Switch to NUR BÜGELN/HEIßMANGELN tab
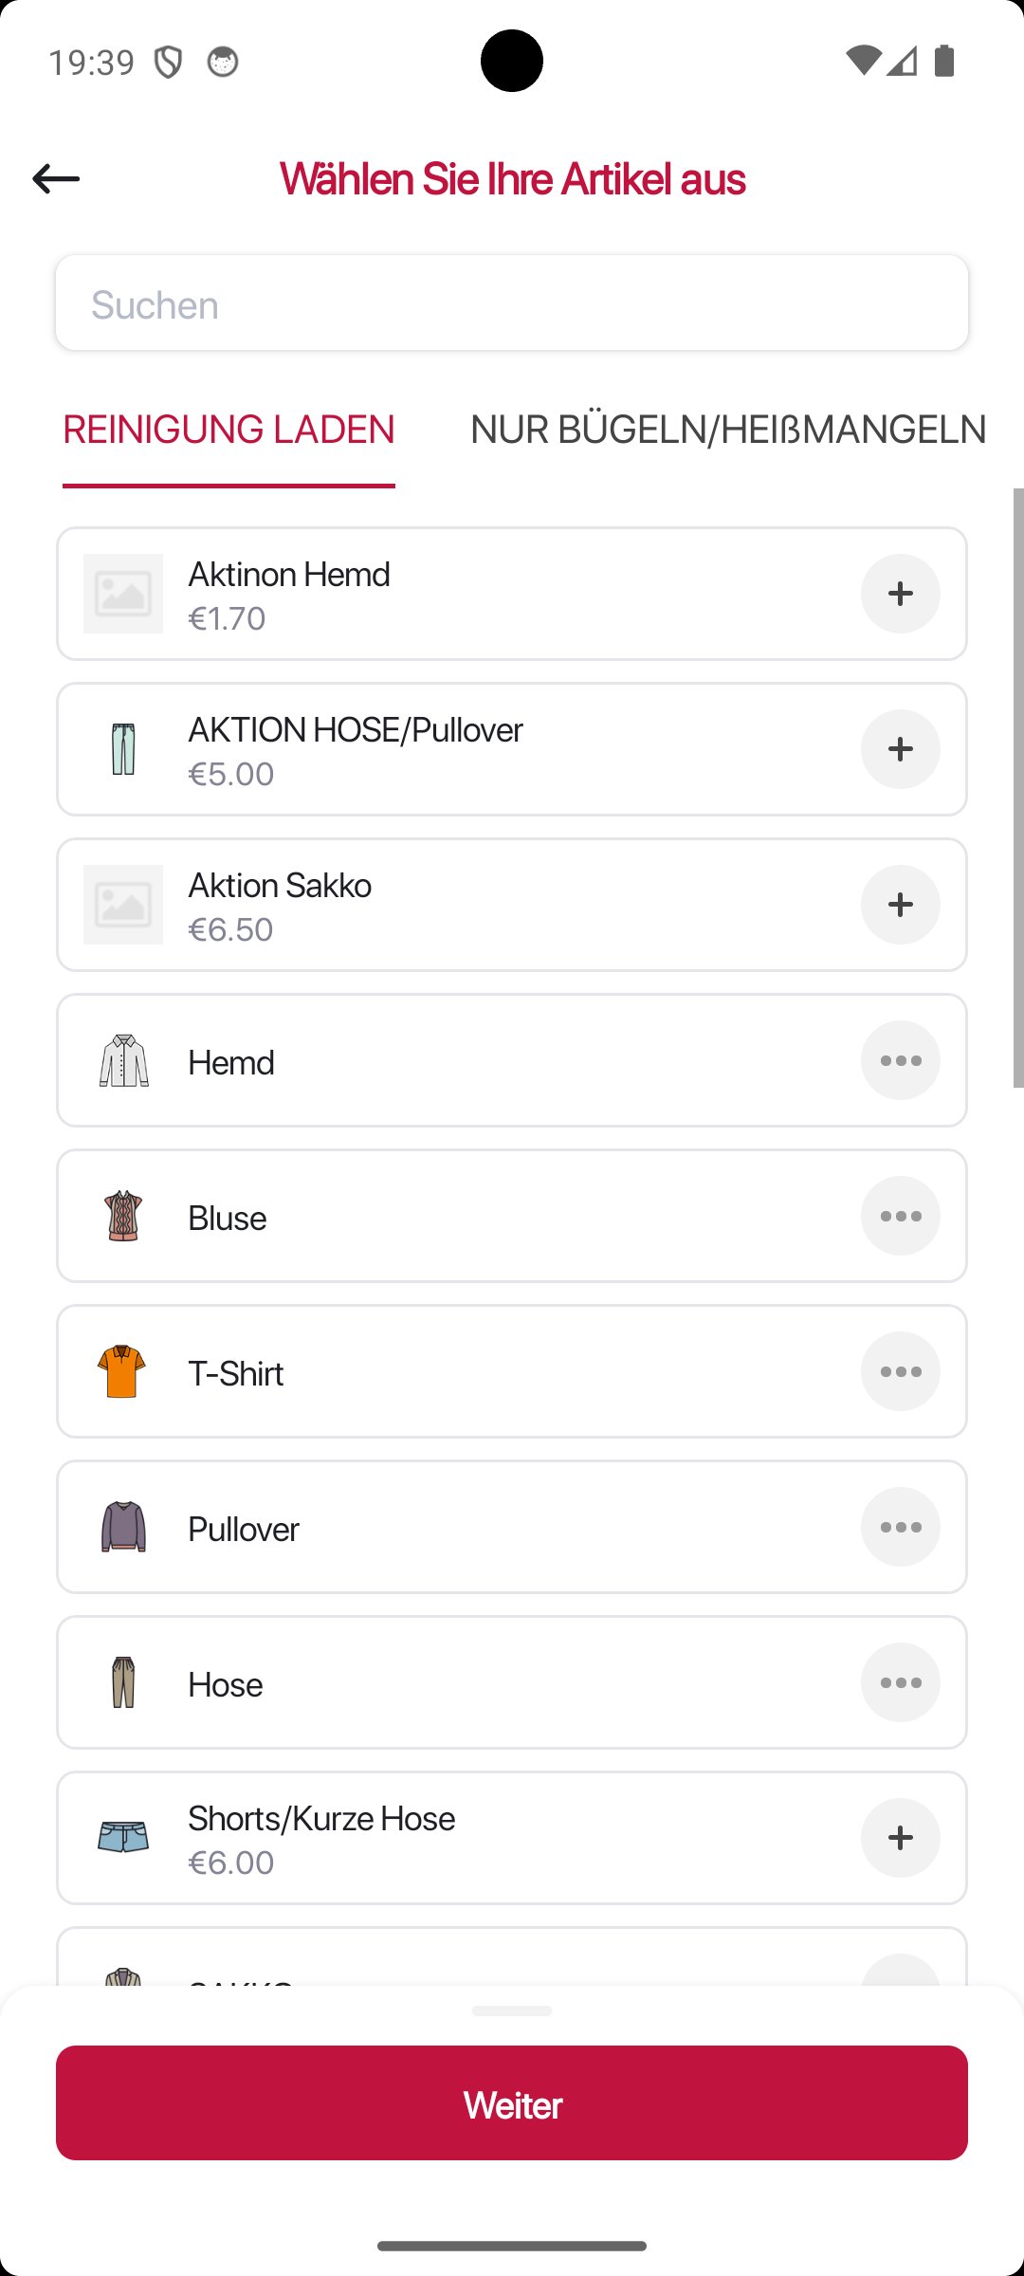Viewport: 1024px width, 2276px height. tap(727, 430)
